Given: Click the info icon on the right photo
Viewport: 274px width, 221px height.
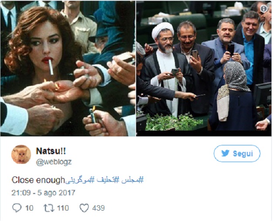Looking at the screenshot, I should (x=264, y=9).
